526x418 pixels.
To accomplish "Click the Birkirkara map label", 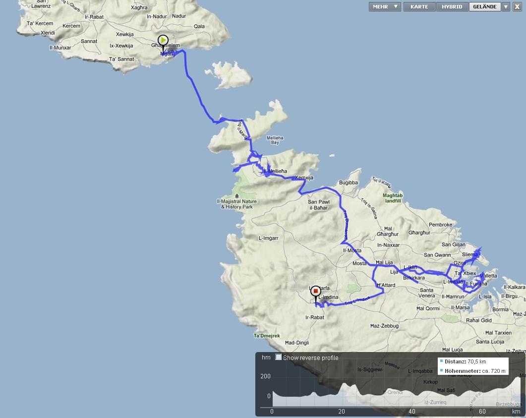I will tap(413, 278).
